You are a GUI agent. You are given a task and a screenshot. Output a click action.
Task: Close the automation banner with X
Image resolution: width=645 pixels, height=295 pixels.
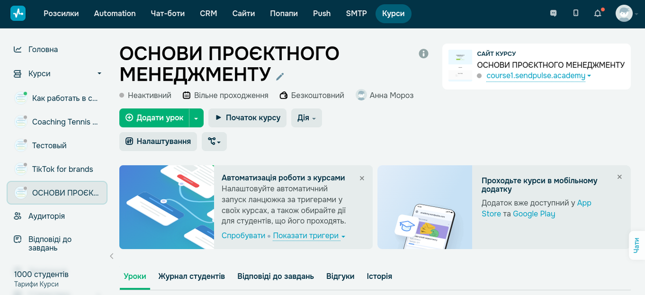[362, 178]
